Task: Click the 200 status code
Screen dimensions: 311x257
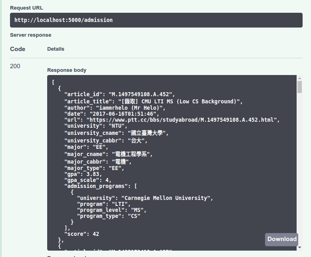Action: coord(15,66)
